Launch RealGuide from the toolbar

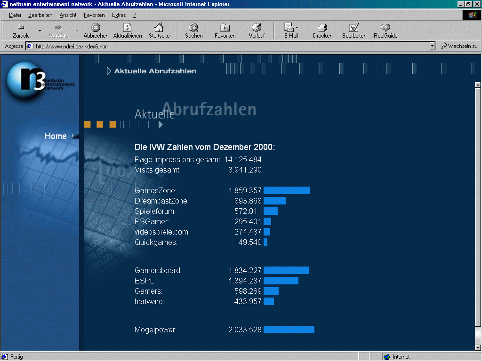coord(386,28)
